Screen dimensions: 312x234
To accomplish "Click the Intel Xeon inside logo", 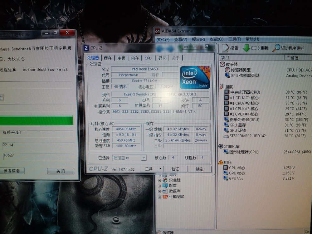I will coord(195,77).
